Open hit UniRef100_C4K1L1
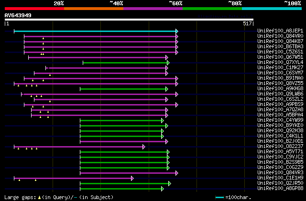Viewport: 306px width, 201px height. (280, 136)
